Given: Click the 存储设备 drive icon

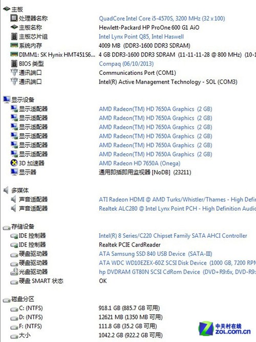Looking at the screenshot, I should point(7,228).
